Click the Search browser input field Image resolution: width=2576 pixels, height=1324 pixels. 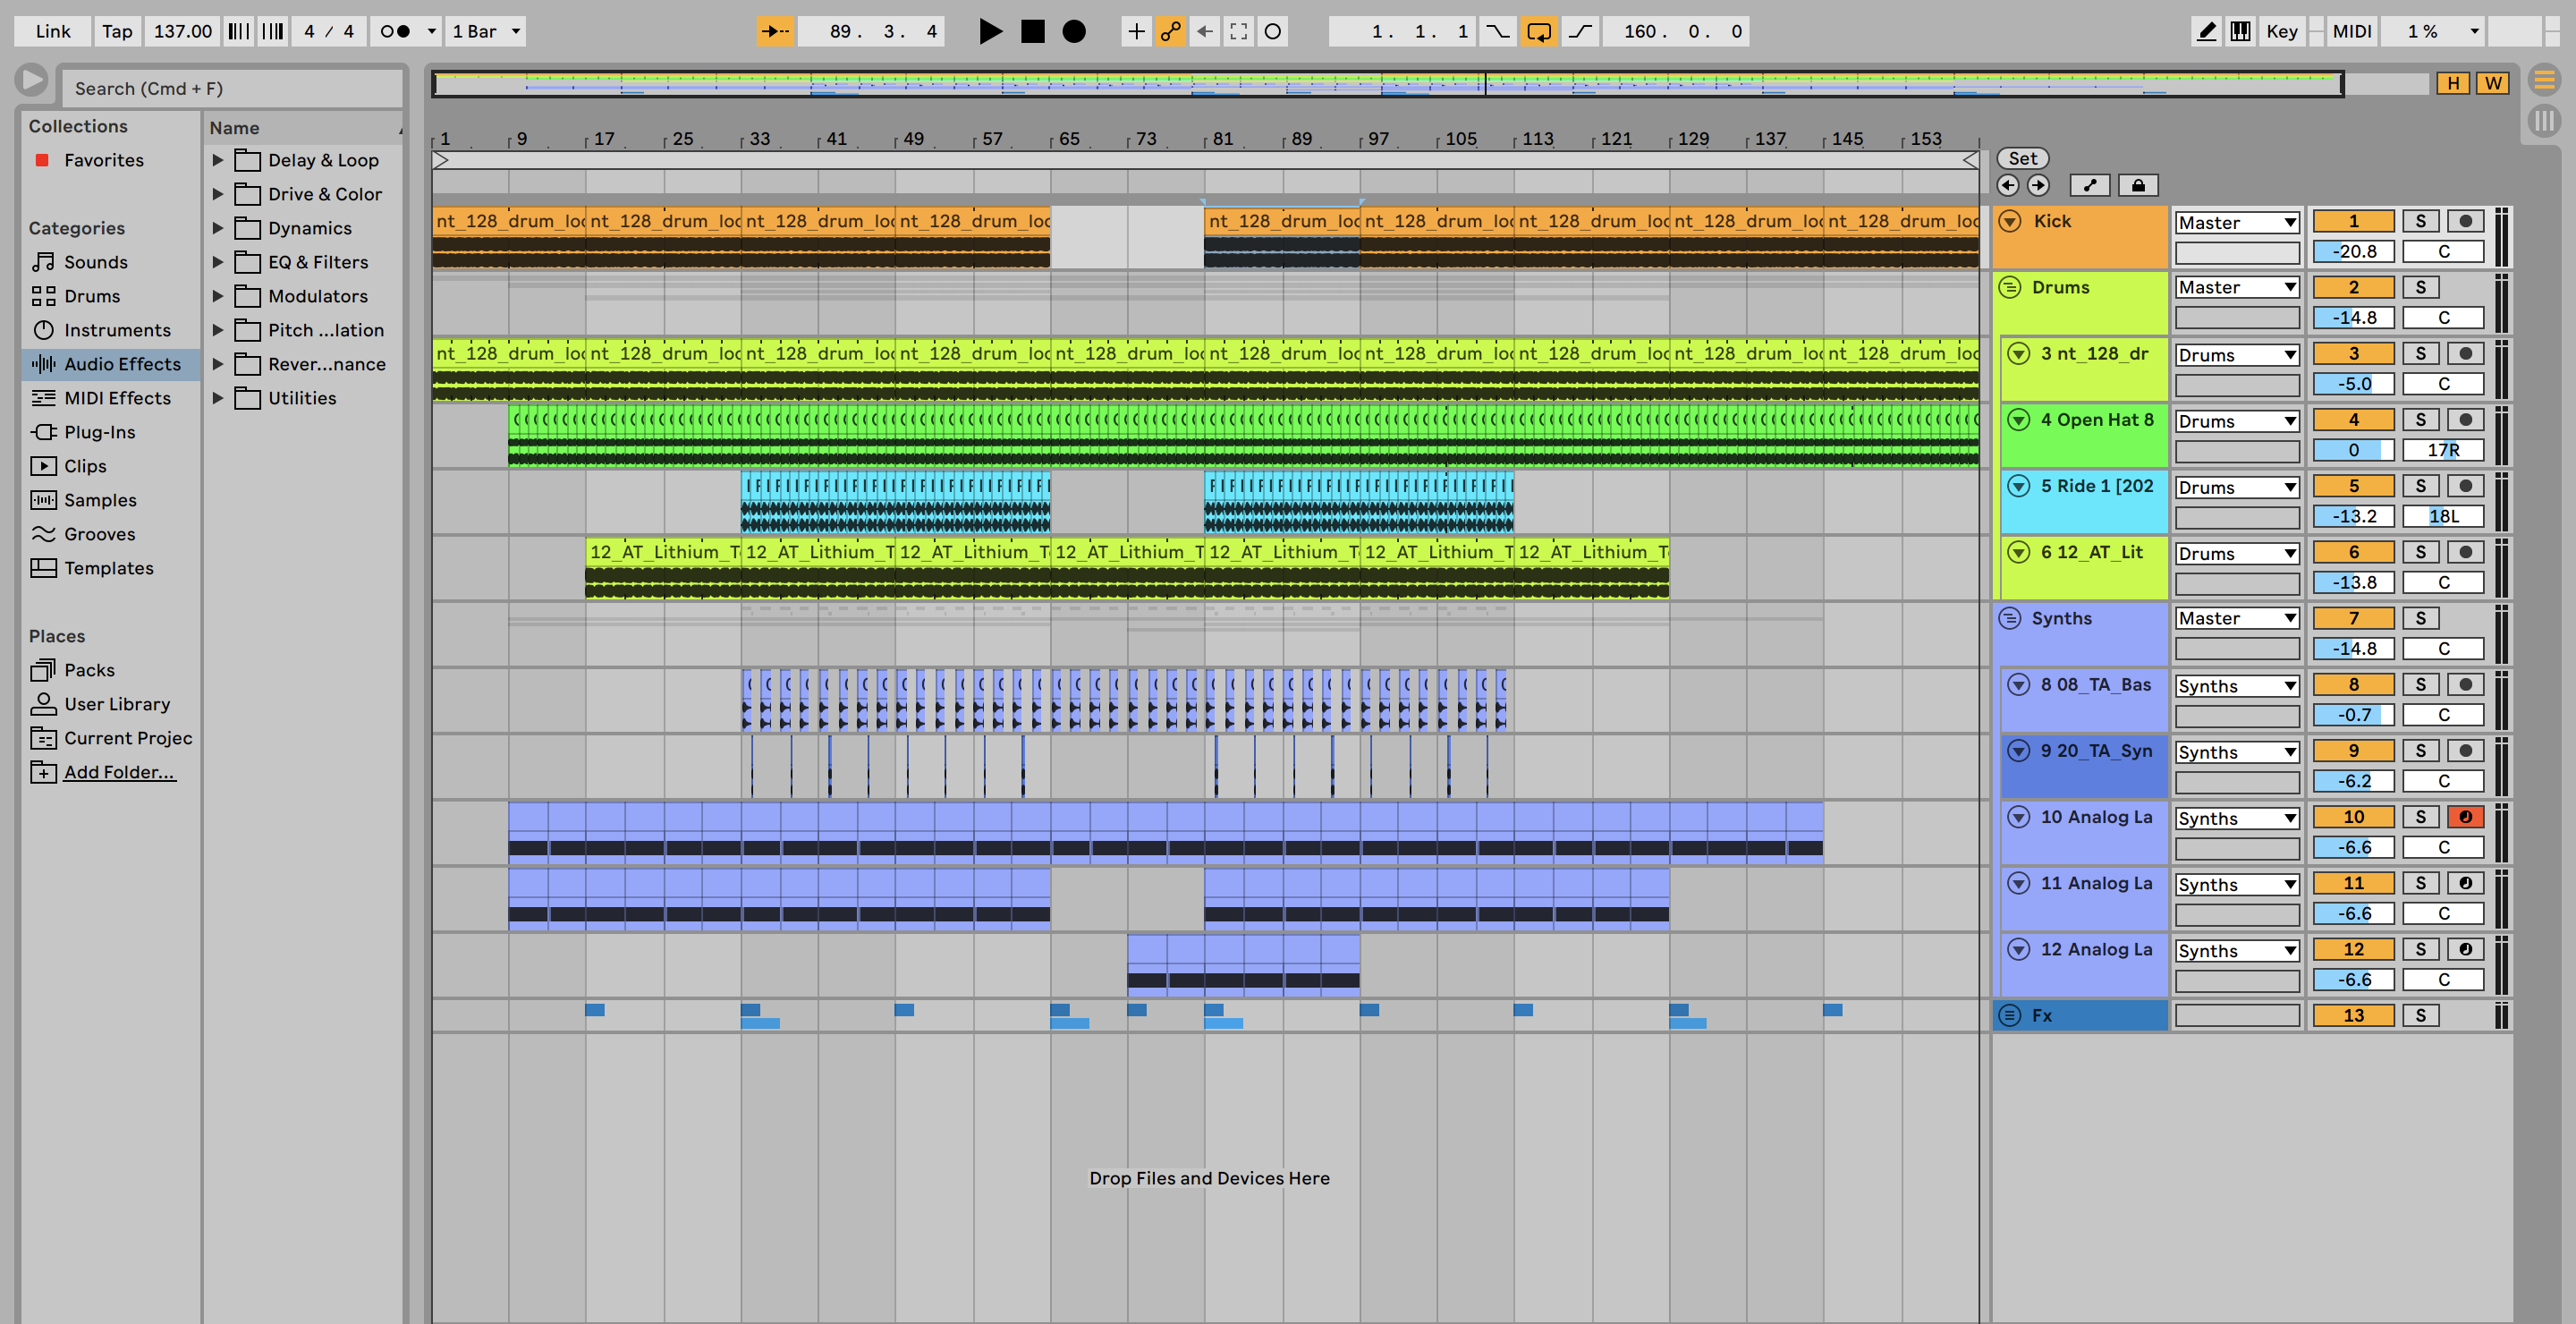(x=232, y=88)
